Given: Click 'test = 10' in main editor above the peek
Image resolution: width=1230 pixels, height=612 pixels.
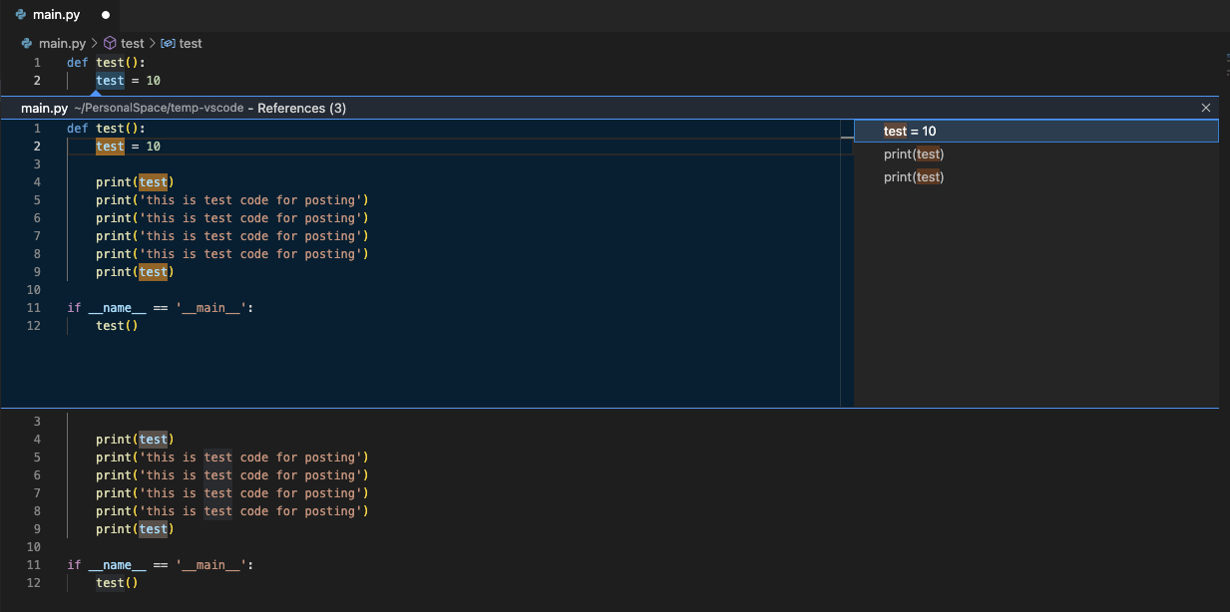Looking at the screenshot, I should tap(128, 81).
